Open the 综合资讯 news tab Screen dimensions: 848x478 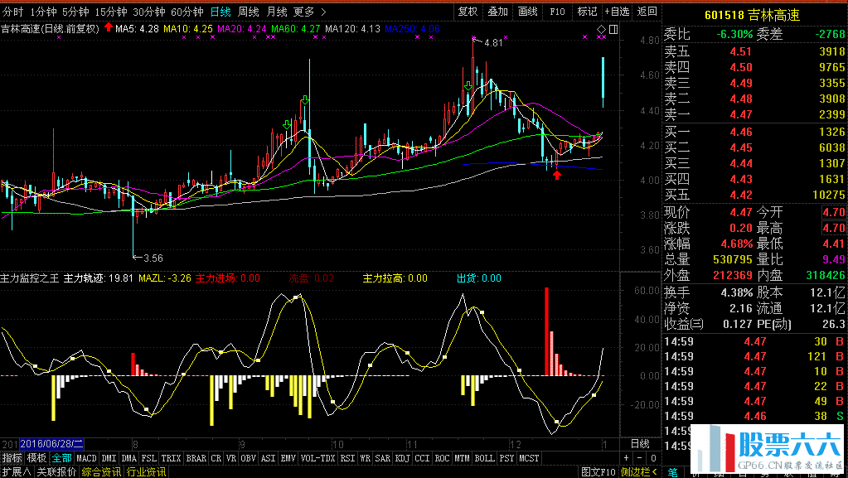coord(101,471)
